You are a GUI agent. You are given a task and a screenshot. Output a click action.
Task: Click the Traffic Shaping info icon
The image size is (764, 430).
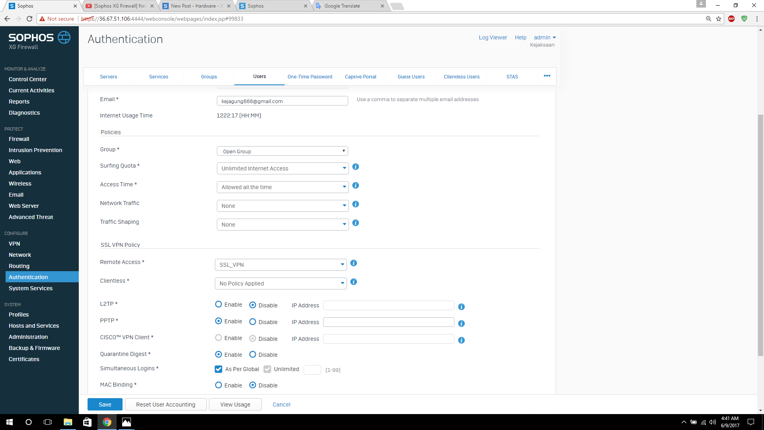[356, 223]
